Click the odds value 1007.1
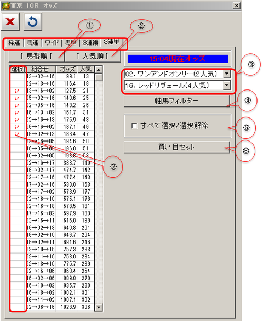This screenshot has width=263, height=321. coord(68,300)
